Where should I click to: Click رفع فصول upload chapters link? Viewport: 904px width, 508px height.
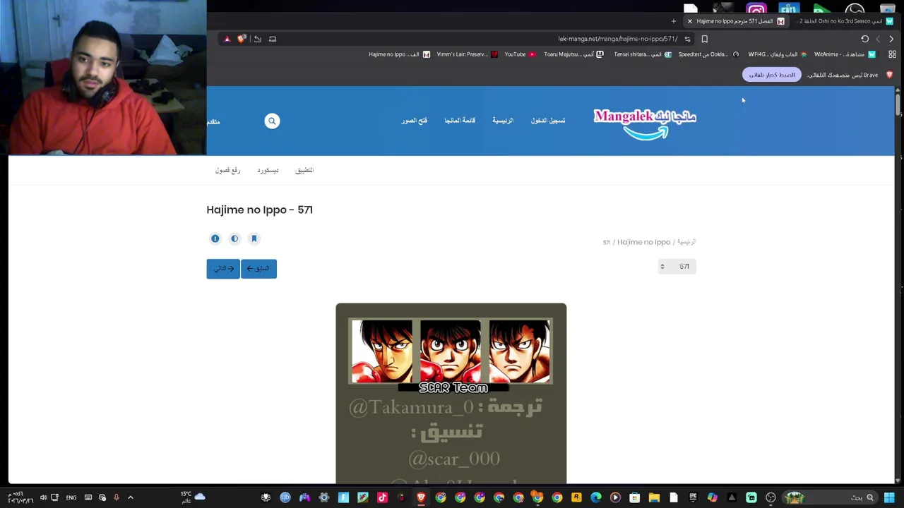coord(228,170)
